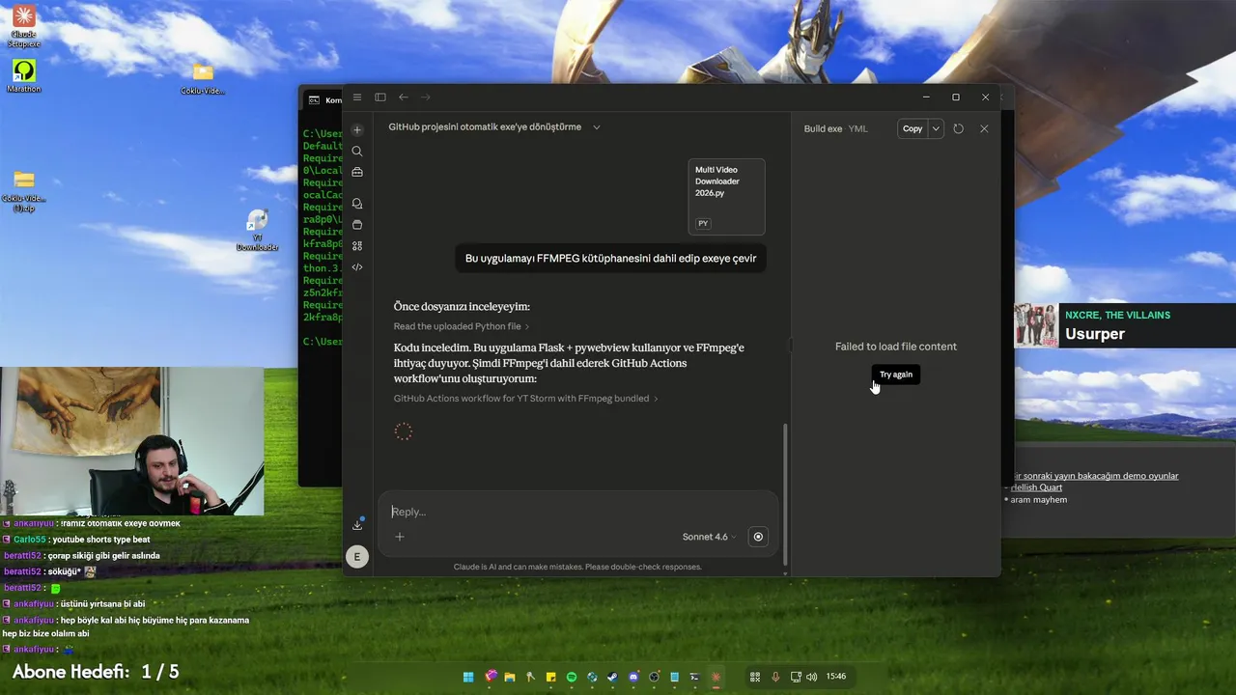Open OBS Studio from the taskbar
This screenshot has height=695, width=1236.
click(x=654, y=677)
